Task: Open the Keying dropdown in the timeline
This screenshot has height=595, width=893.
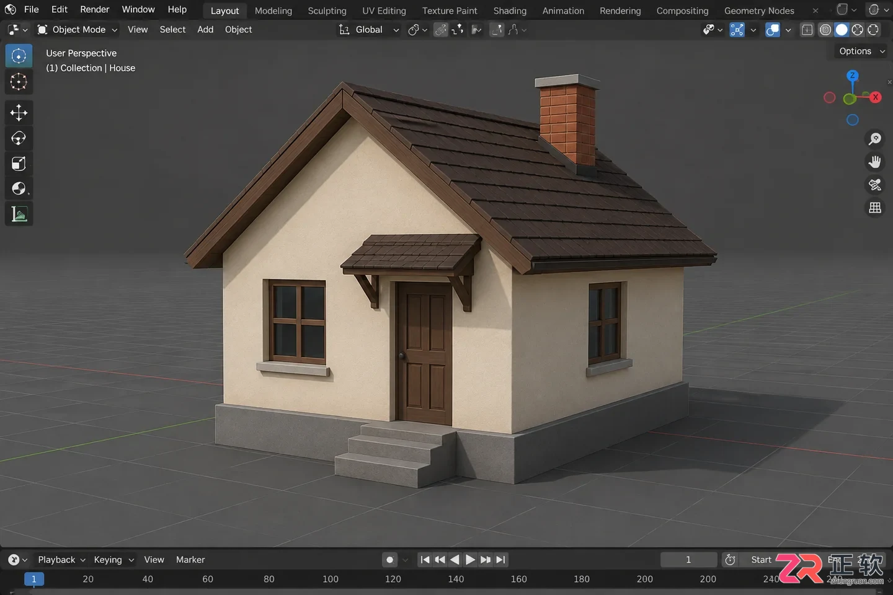Action: point(113,560)
